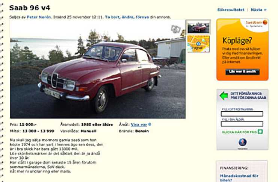Open Månadskostnad för bilen link
This screenshot has width=278, height=182.
(239, 178)
